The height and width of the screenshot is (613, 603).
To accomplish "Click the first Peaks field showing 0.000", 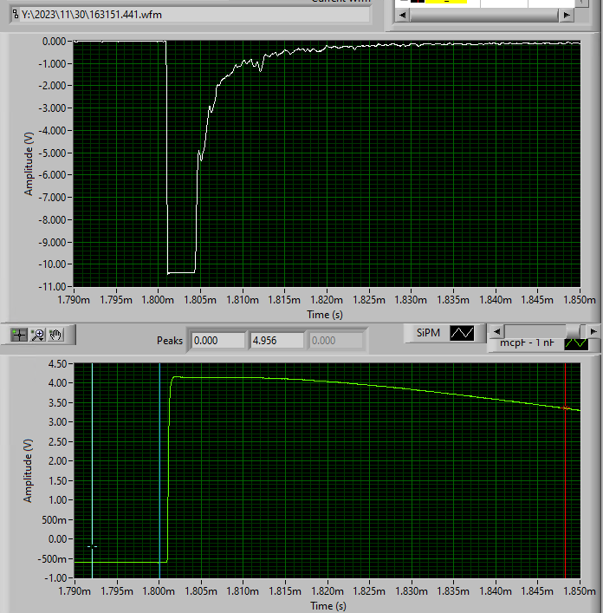I will point(217,341).
